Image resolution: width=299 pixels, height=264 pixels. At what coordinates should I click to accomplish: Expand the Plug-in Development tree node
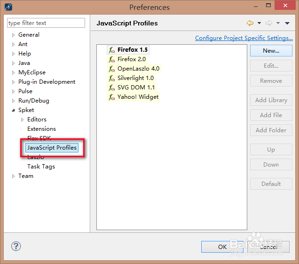tap(13, 82)
